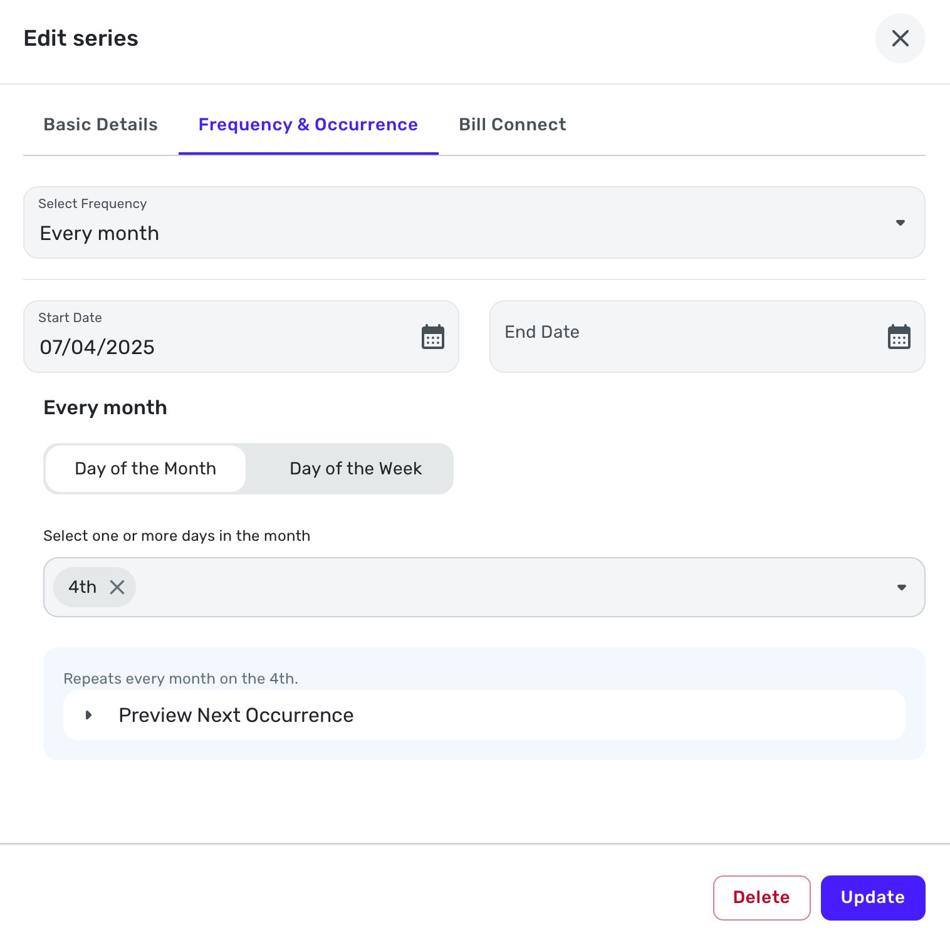This screenshot has width=950, height=945.
Task: Open the End Date calendar picker icon
Action: coord(899,337)
